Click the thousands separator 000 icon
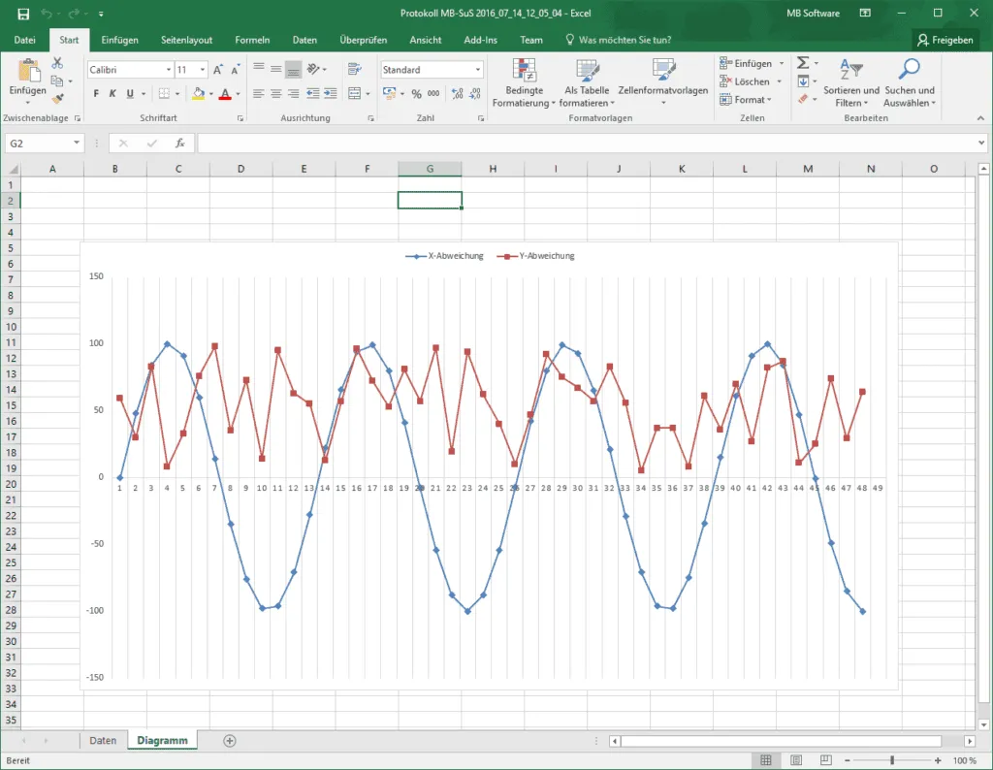993x770 pixels. (433, 94)
